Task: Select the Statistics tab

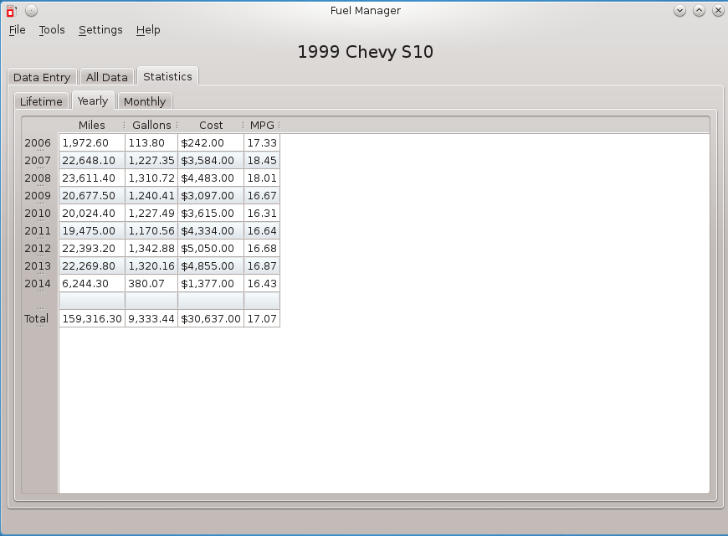Action: click(167, 76)
